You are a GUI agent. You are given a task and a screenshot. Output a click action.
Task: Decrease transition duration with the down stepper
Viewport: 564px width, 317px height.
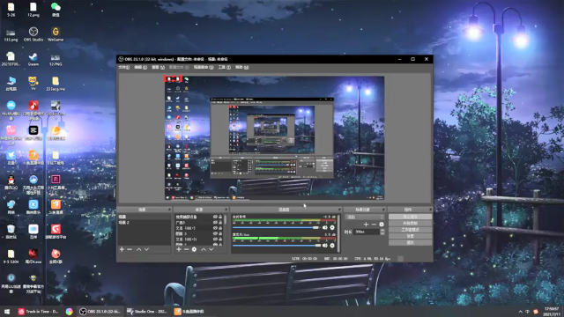click(x=382, y=233)
